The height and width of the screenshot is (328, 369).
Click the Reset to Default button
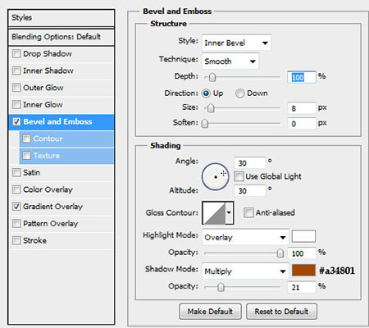pos(281,312)
